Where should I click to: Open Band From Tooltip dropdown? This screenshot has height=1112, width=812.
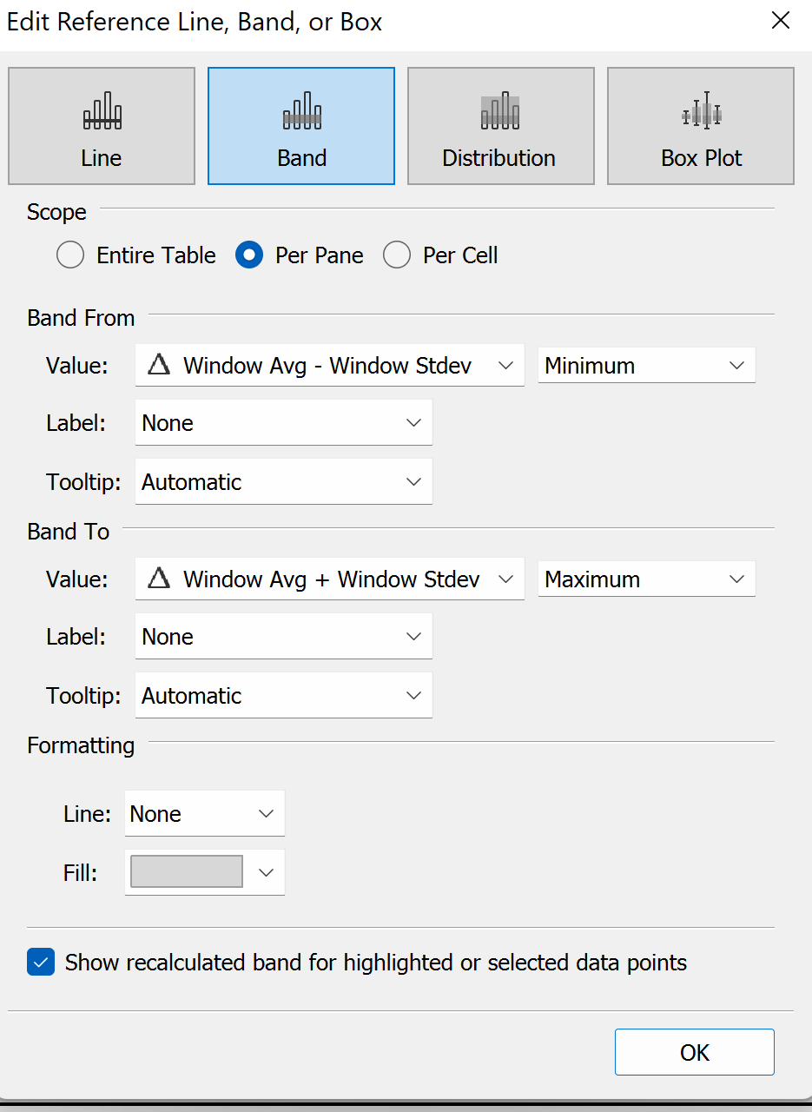point(283,482)
